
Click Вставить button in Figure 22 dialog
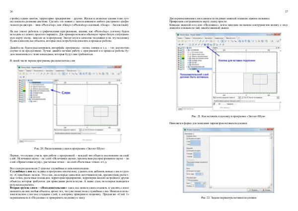[x=253, y=190]
